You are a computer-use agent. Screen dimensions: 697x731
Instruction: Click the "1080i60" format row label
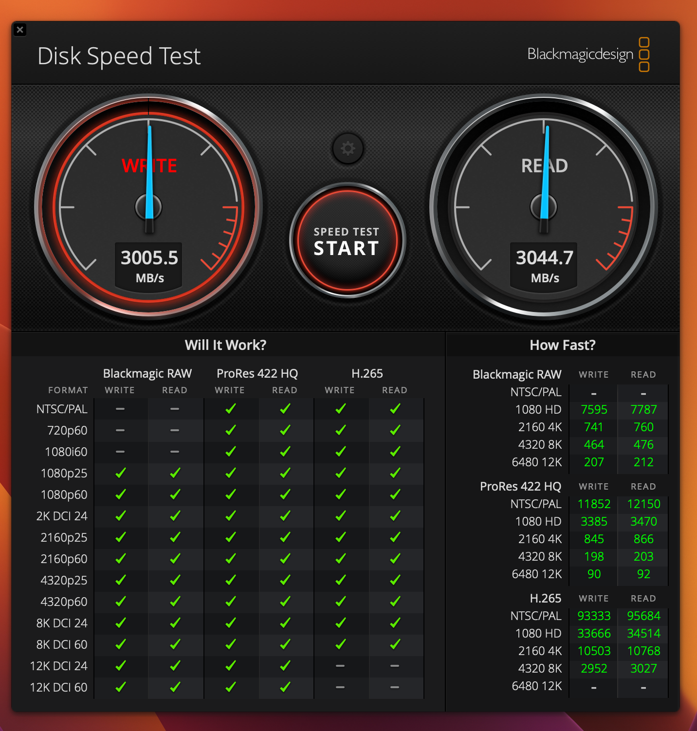66,452
